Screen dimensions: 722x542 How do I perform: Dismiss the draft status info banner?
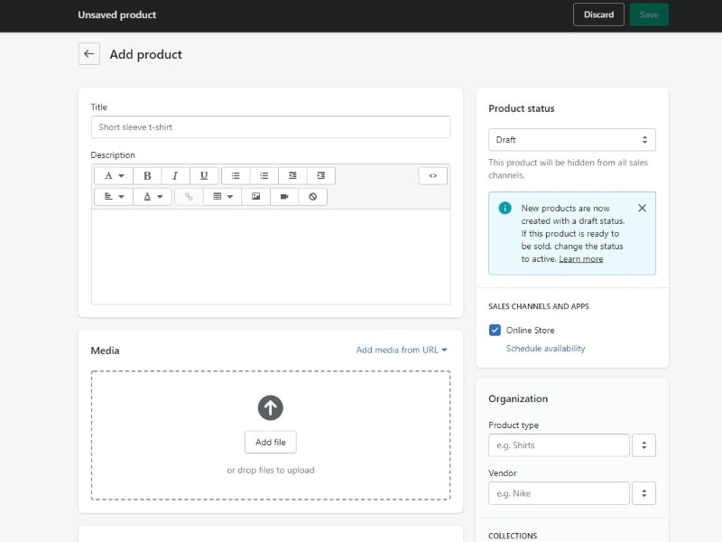click(x=642, y=208)
